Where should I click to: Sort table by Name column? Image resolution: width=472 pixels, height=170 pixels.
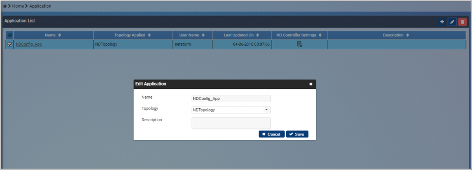[x=53, y=35]
